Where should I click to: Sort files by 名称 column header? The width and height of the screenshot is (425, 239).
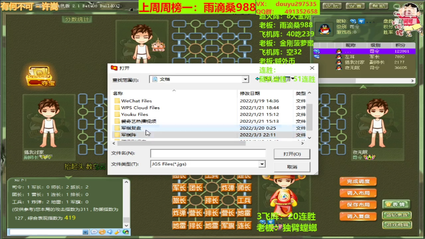coord(174,93)
